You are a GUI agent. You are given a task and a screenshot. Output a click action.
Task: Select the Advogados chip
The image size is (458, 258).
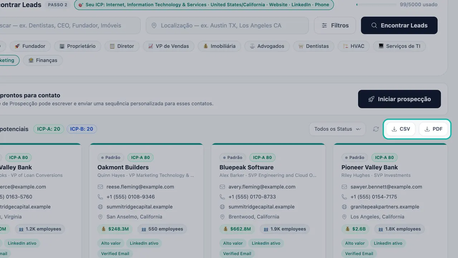pos(267,46)
